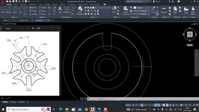199x112 pixels.
Task: Open the Insert block tool
Action: pyautogui.click(x=114, y=10)
